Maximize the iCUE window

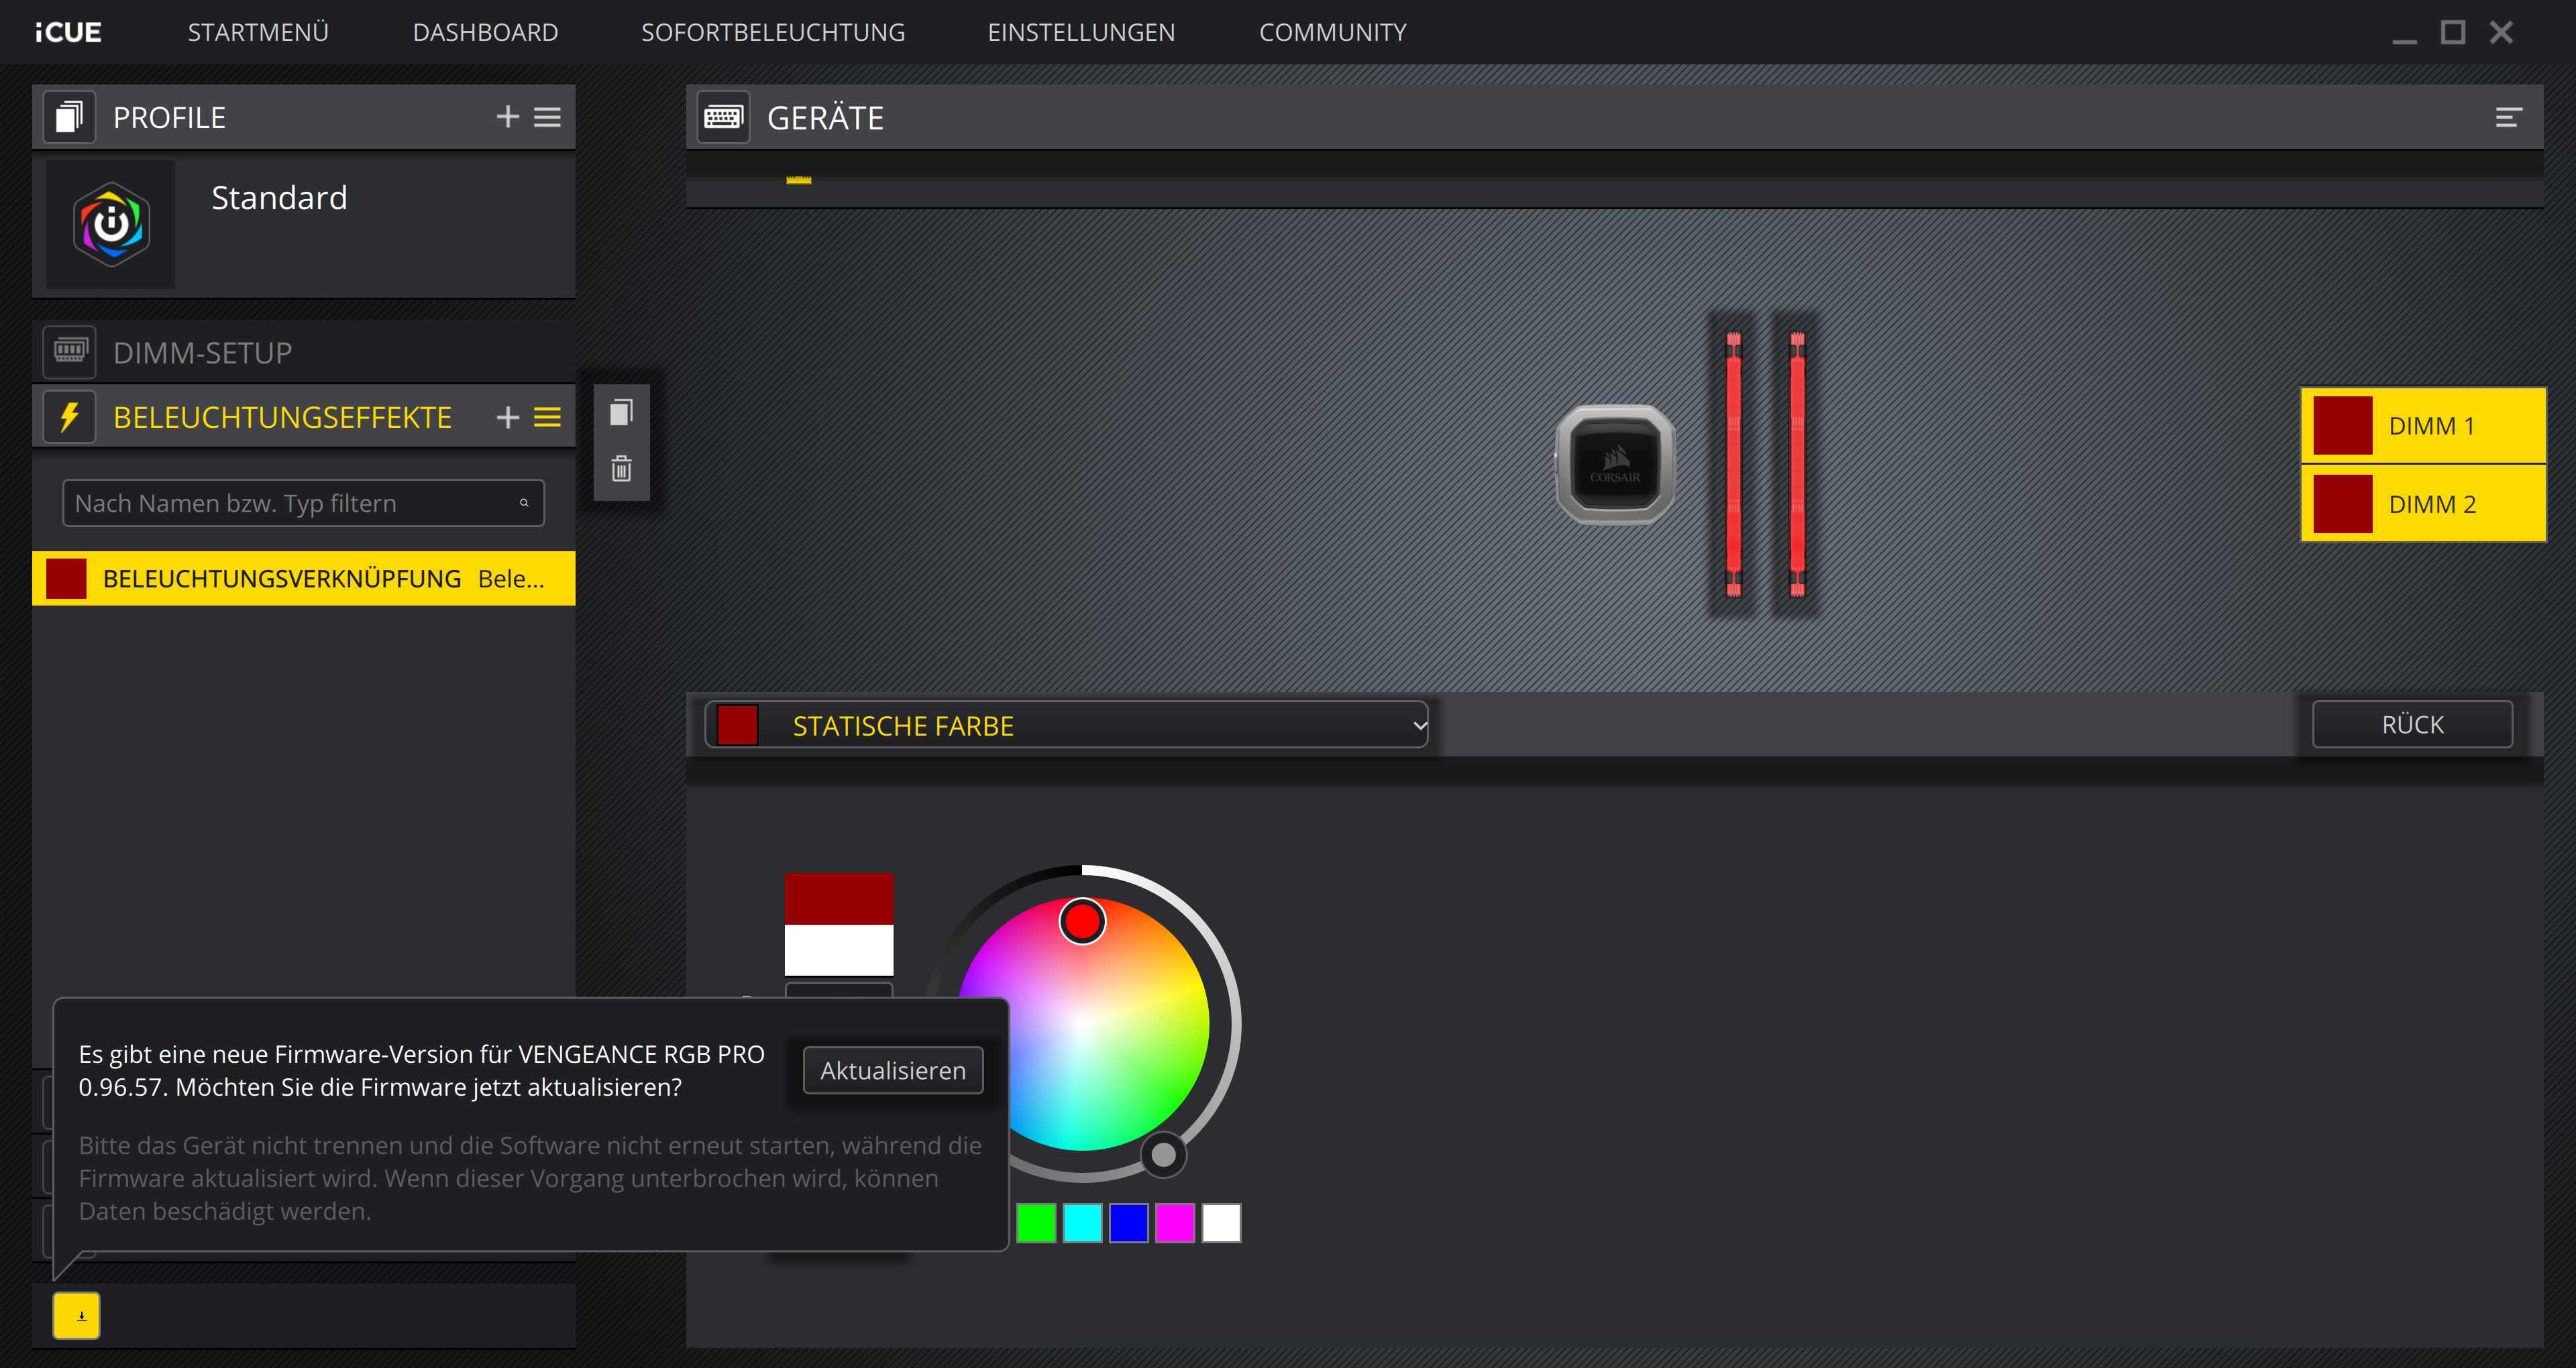click(2452, 32)
